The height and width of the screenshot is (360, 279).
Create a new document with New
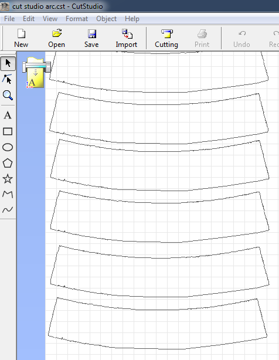(21, 38)
